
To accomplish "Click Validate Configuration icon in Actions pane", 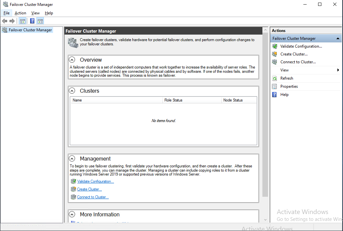I will coord(275,46).
